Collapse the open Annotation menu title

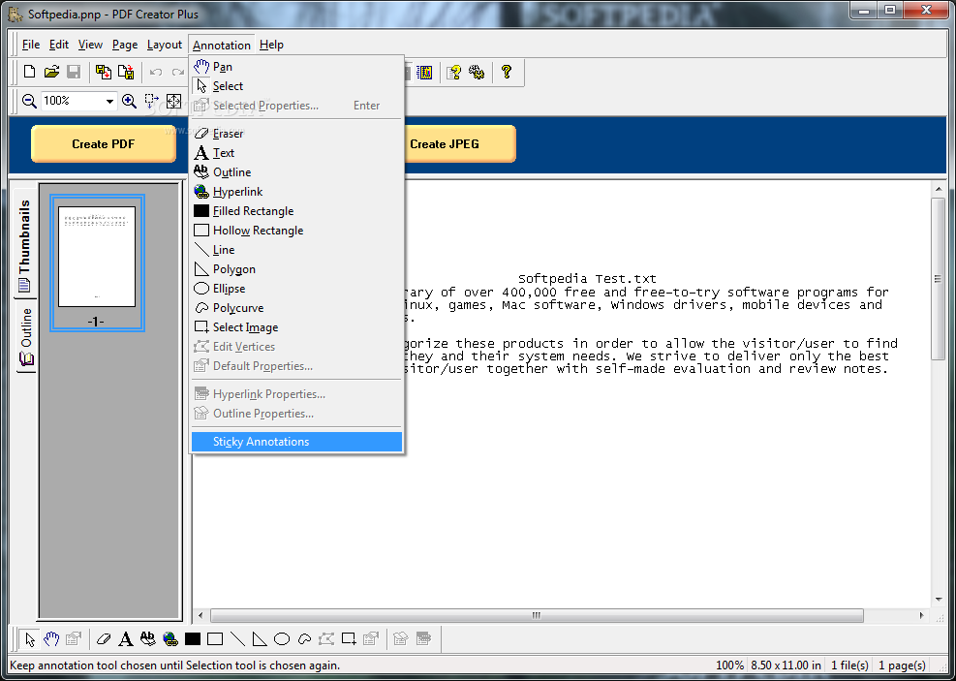point(221,45)
